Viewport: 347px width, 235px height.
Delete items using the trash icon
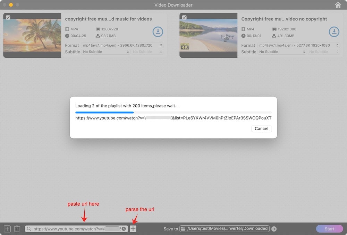pyautogui.click(x=17, y=228)
